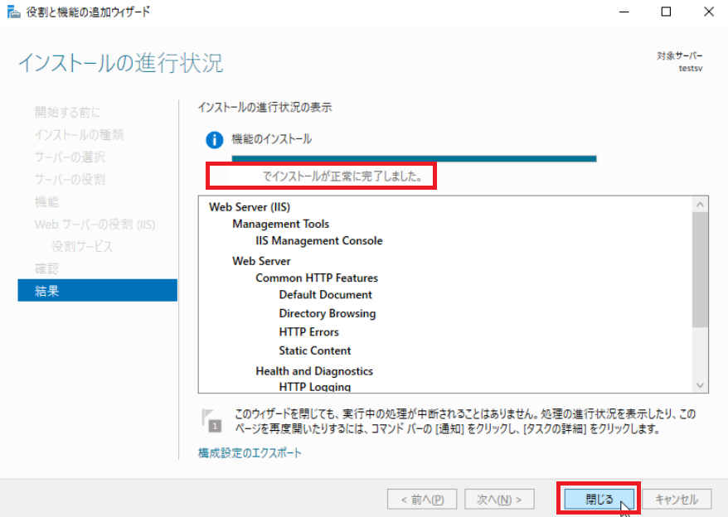The image size is (728, 517).
Task: Select the 役割サービス step in the sidebar
Action: pos(82,246)
